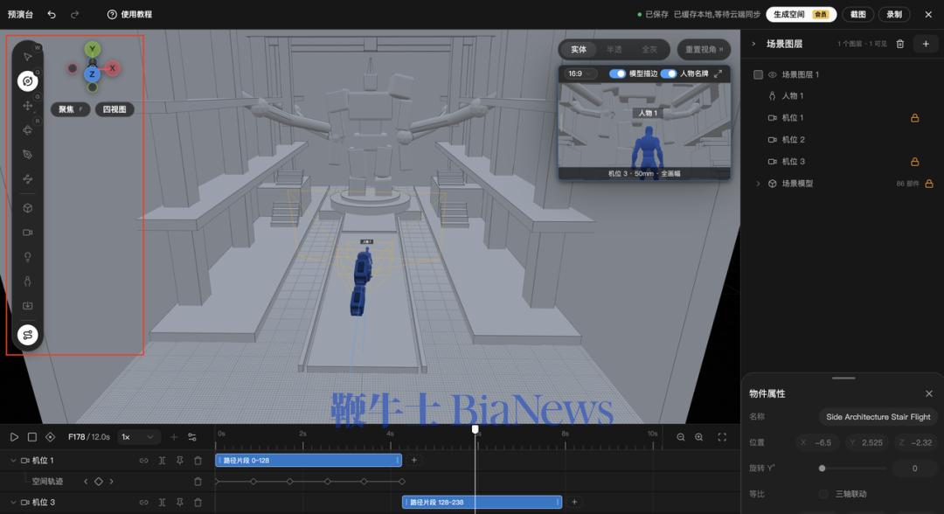The image size is (944, 514).
Task: Click the redo arrow in top bar
Action: coord(74,15)
